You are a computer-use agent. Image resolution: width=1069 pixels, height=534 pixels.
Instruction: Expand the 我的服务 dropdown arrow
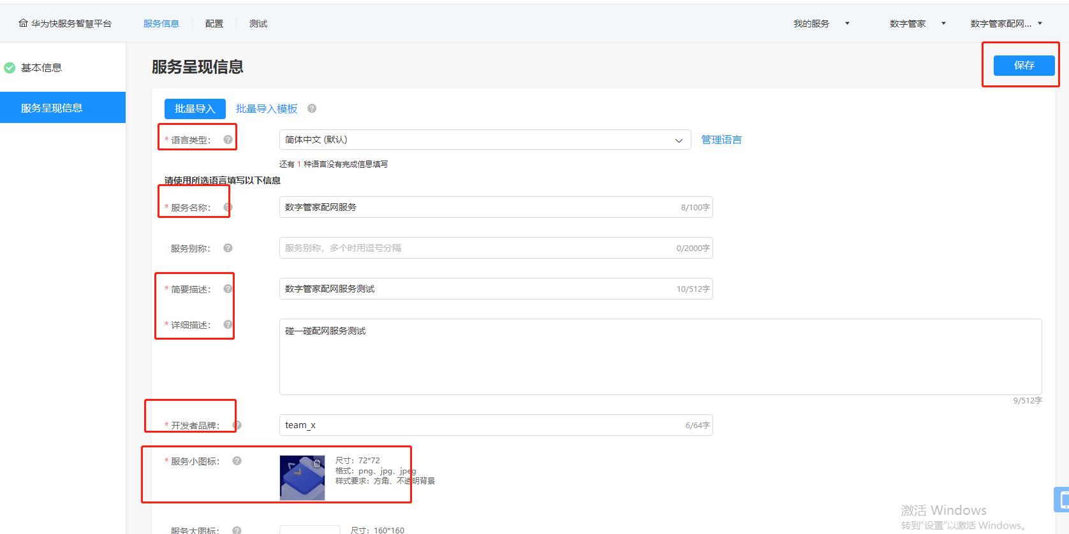click(847, 24)
